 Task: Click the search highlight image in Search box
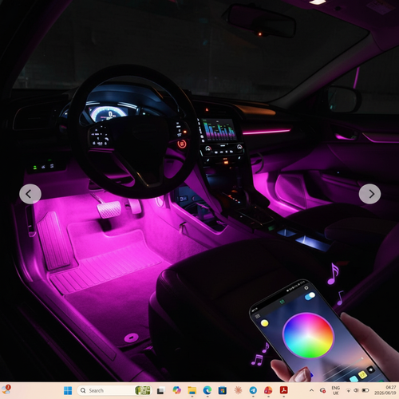[x=143, y=390]
